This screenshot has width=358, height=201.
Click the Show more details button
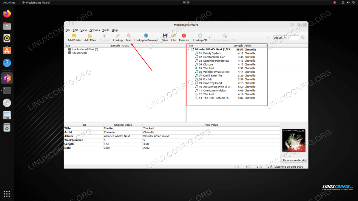[294, 160]
